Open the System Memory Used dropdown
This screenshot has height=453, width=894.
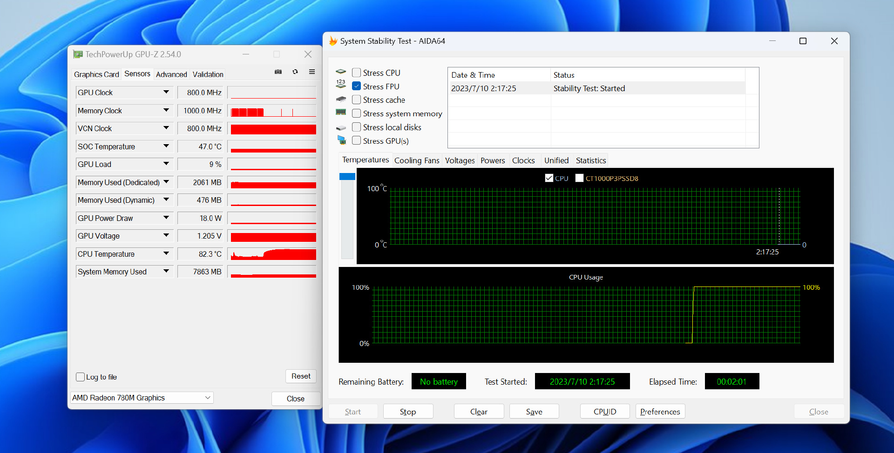[x=166, y=271]
